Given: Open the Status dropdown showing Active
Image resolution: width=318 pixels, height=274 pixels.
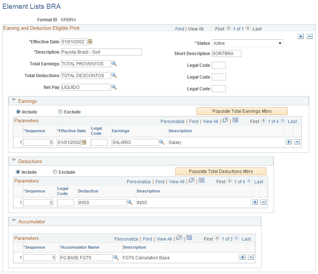Looking at the screenshot, I should pyautogui.click(x=247, y=43).
